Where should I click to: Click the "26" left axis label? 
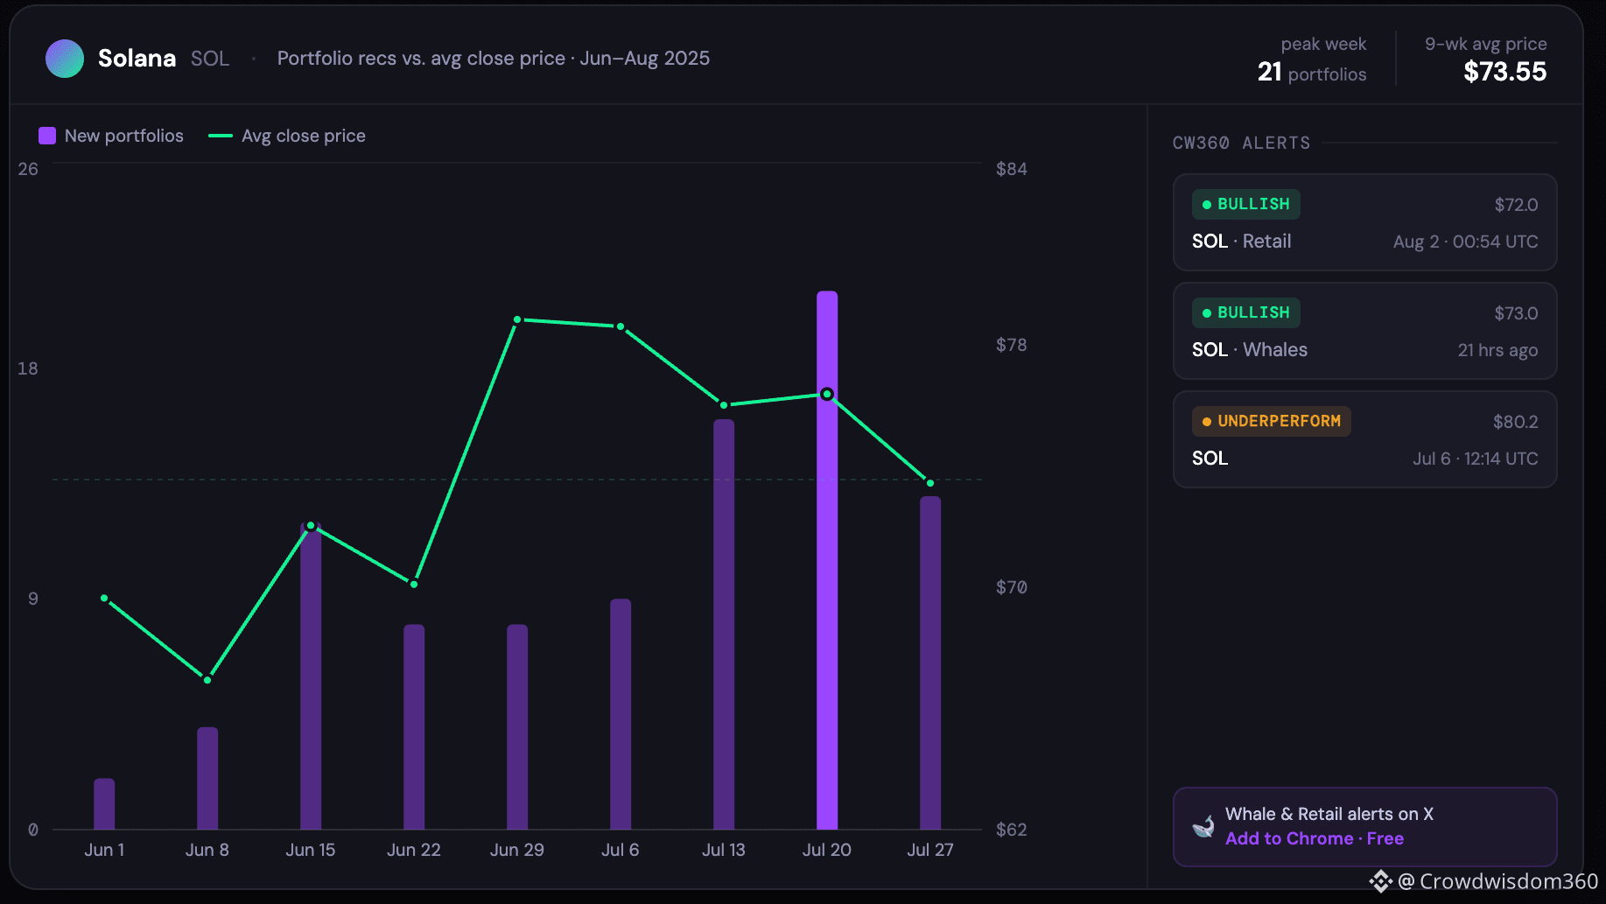point(28,169)
